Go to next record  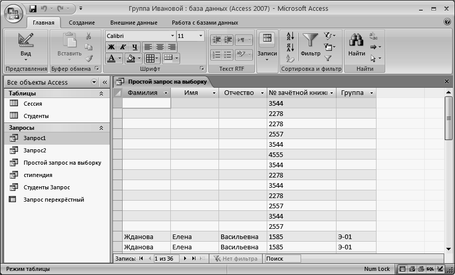click(185, 259)
